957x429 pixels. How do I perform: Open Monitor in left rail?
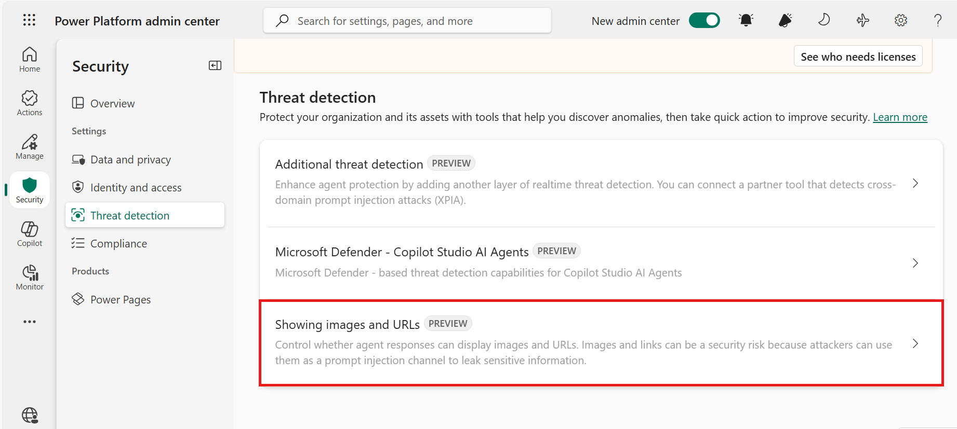coord(30,278)
